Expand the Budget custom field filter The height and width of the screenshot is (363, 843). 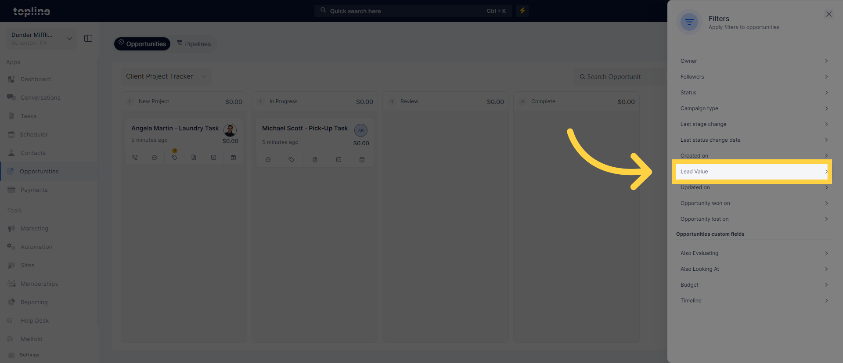[754, 285]
